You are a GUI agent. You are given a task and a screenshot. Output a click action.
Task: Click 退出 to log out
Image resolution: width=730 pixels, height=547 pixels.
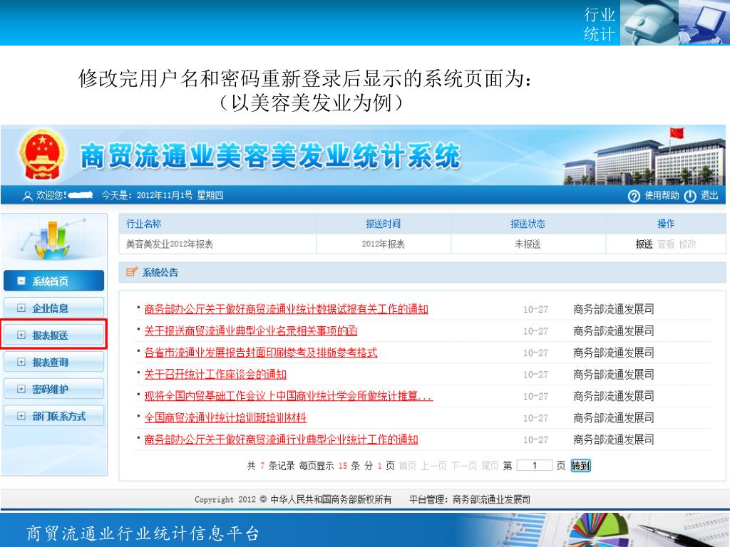point(709,196)
